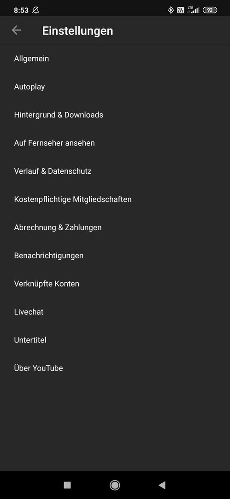Open Kostenpflichtige Mitgliedschaften
The height and width of the screenshot is (499, 230).
pos(115,199)
